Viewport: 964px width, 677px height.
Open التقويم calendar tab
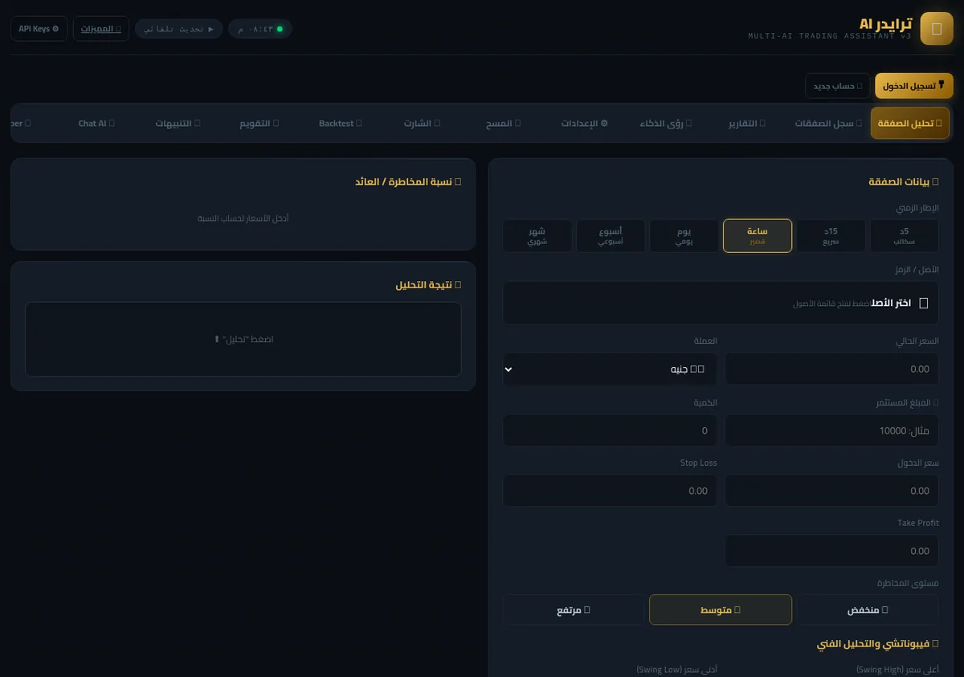pos(259,124)
